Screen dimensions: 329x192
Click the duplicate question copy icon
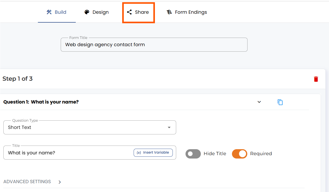280,102
